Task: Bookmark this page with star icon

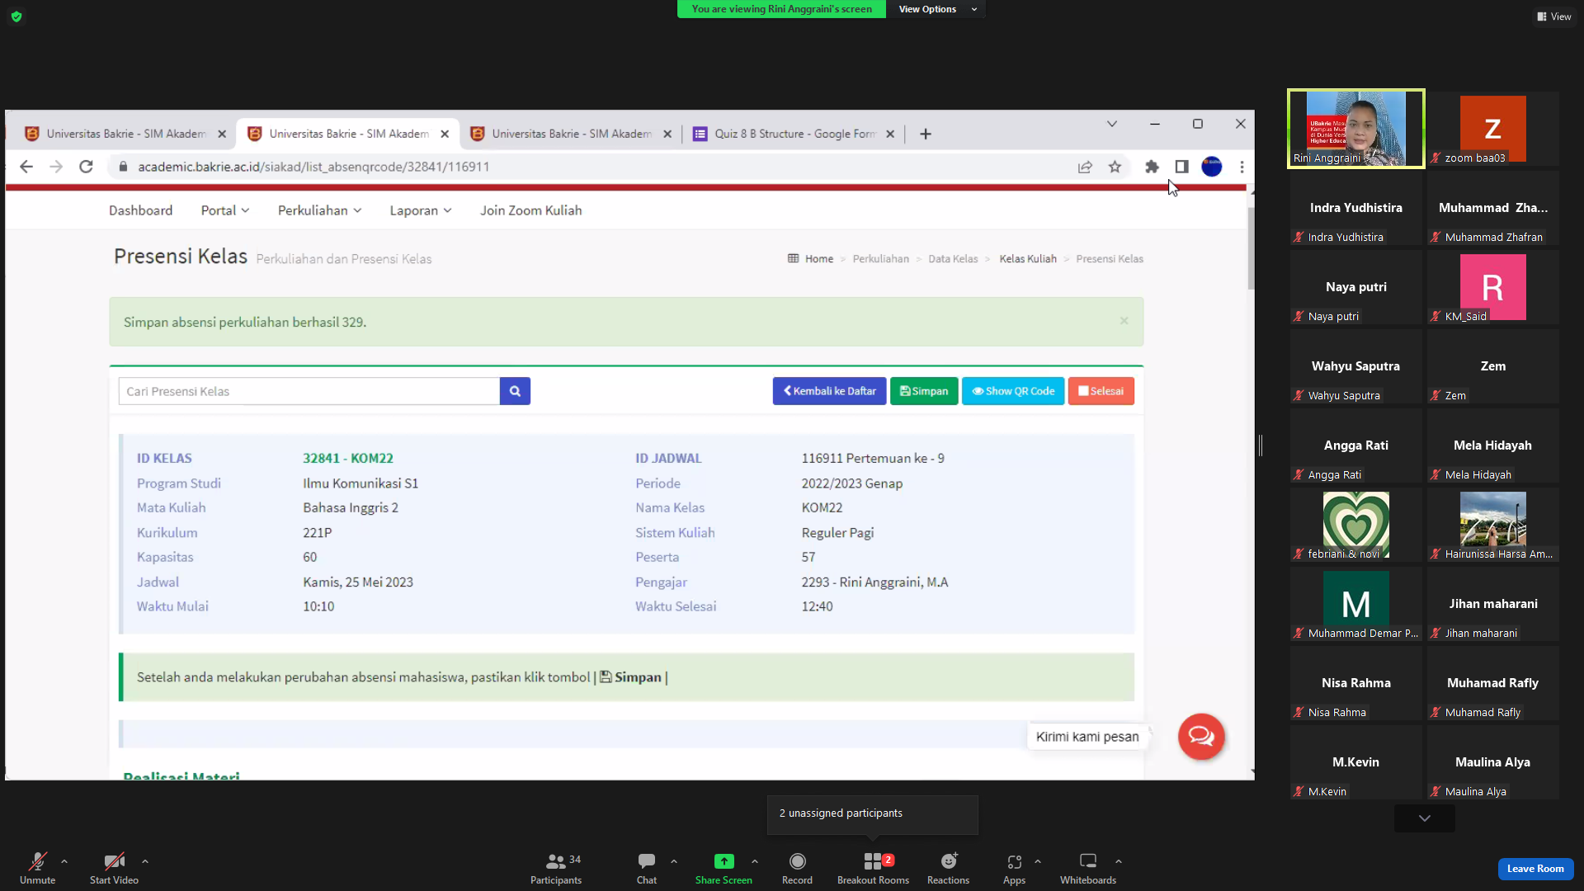Action: (x=1115, y=167)
